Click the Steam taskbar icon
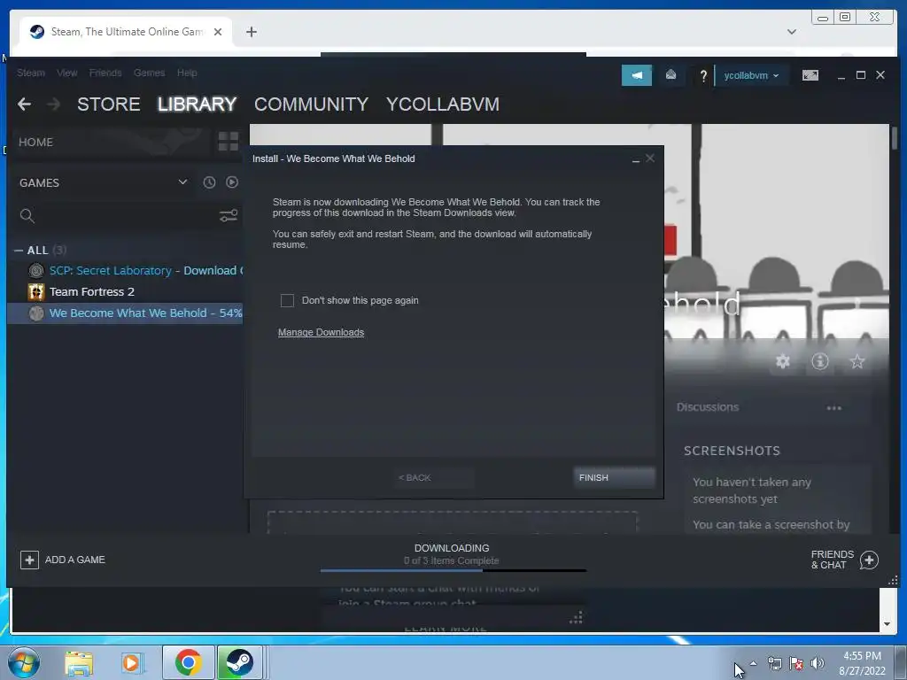 (x=239, y=662)
